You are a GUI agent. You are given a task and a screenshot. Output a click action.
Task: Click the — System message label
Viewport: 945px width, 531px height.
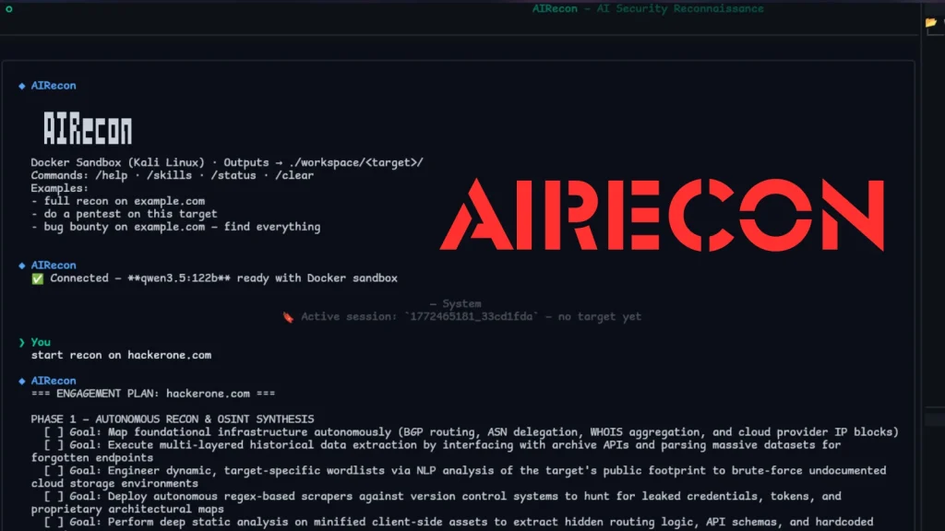(x=456, y=304)
